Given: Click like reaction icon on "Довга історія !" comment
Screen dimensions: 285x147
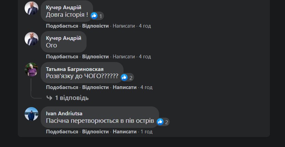Looking at the screenshot, I should 94,16.
